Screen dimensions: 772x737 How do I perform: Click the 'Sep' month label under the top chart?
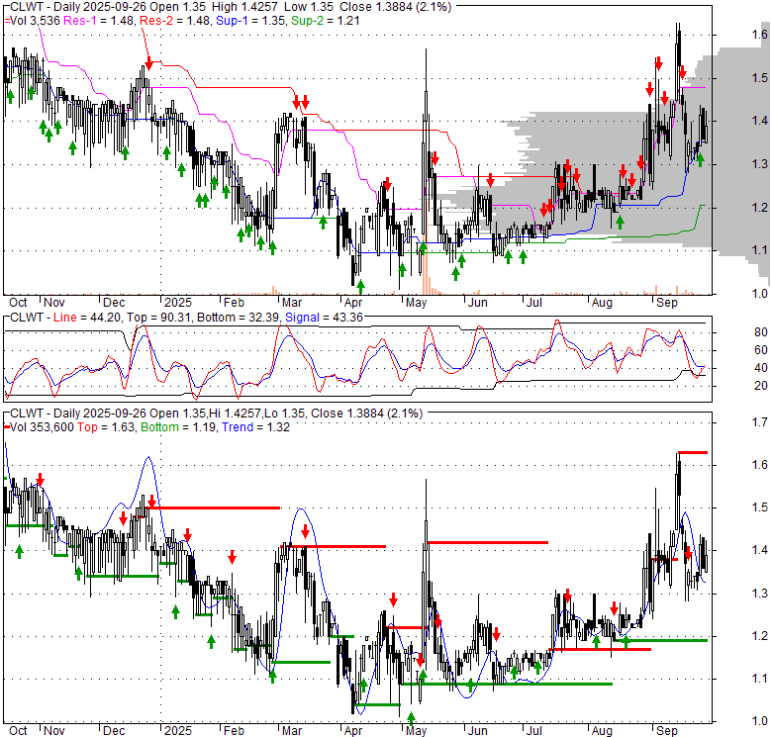667,302
